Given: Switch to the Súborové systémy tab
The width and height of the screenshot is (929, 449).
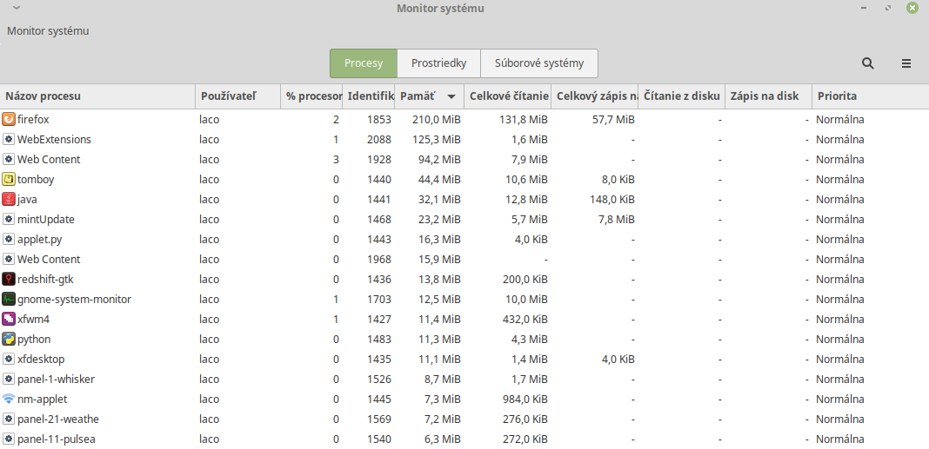Looking at the screenshot, I should [538, 63].
